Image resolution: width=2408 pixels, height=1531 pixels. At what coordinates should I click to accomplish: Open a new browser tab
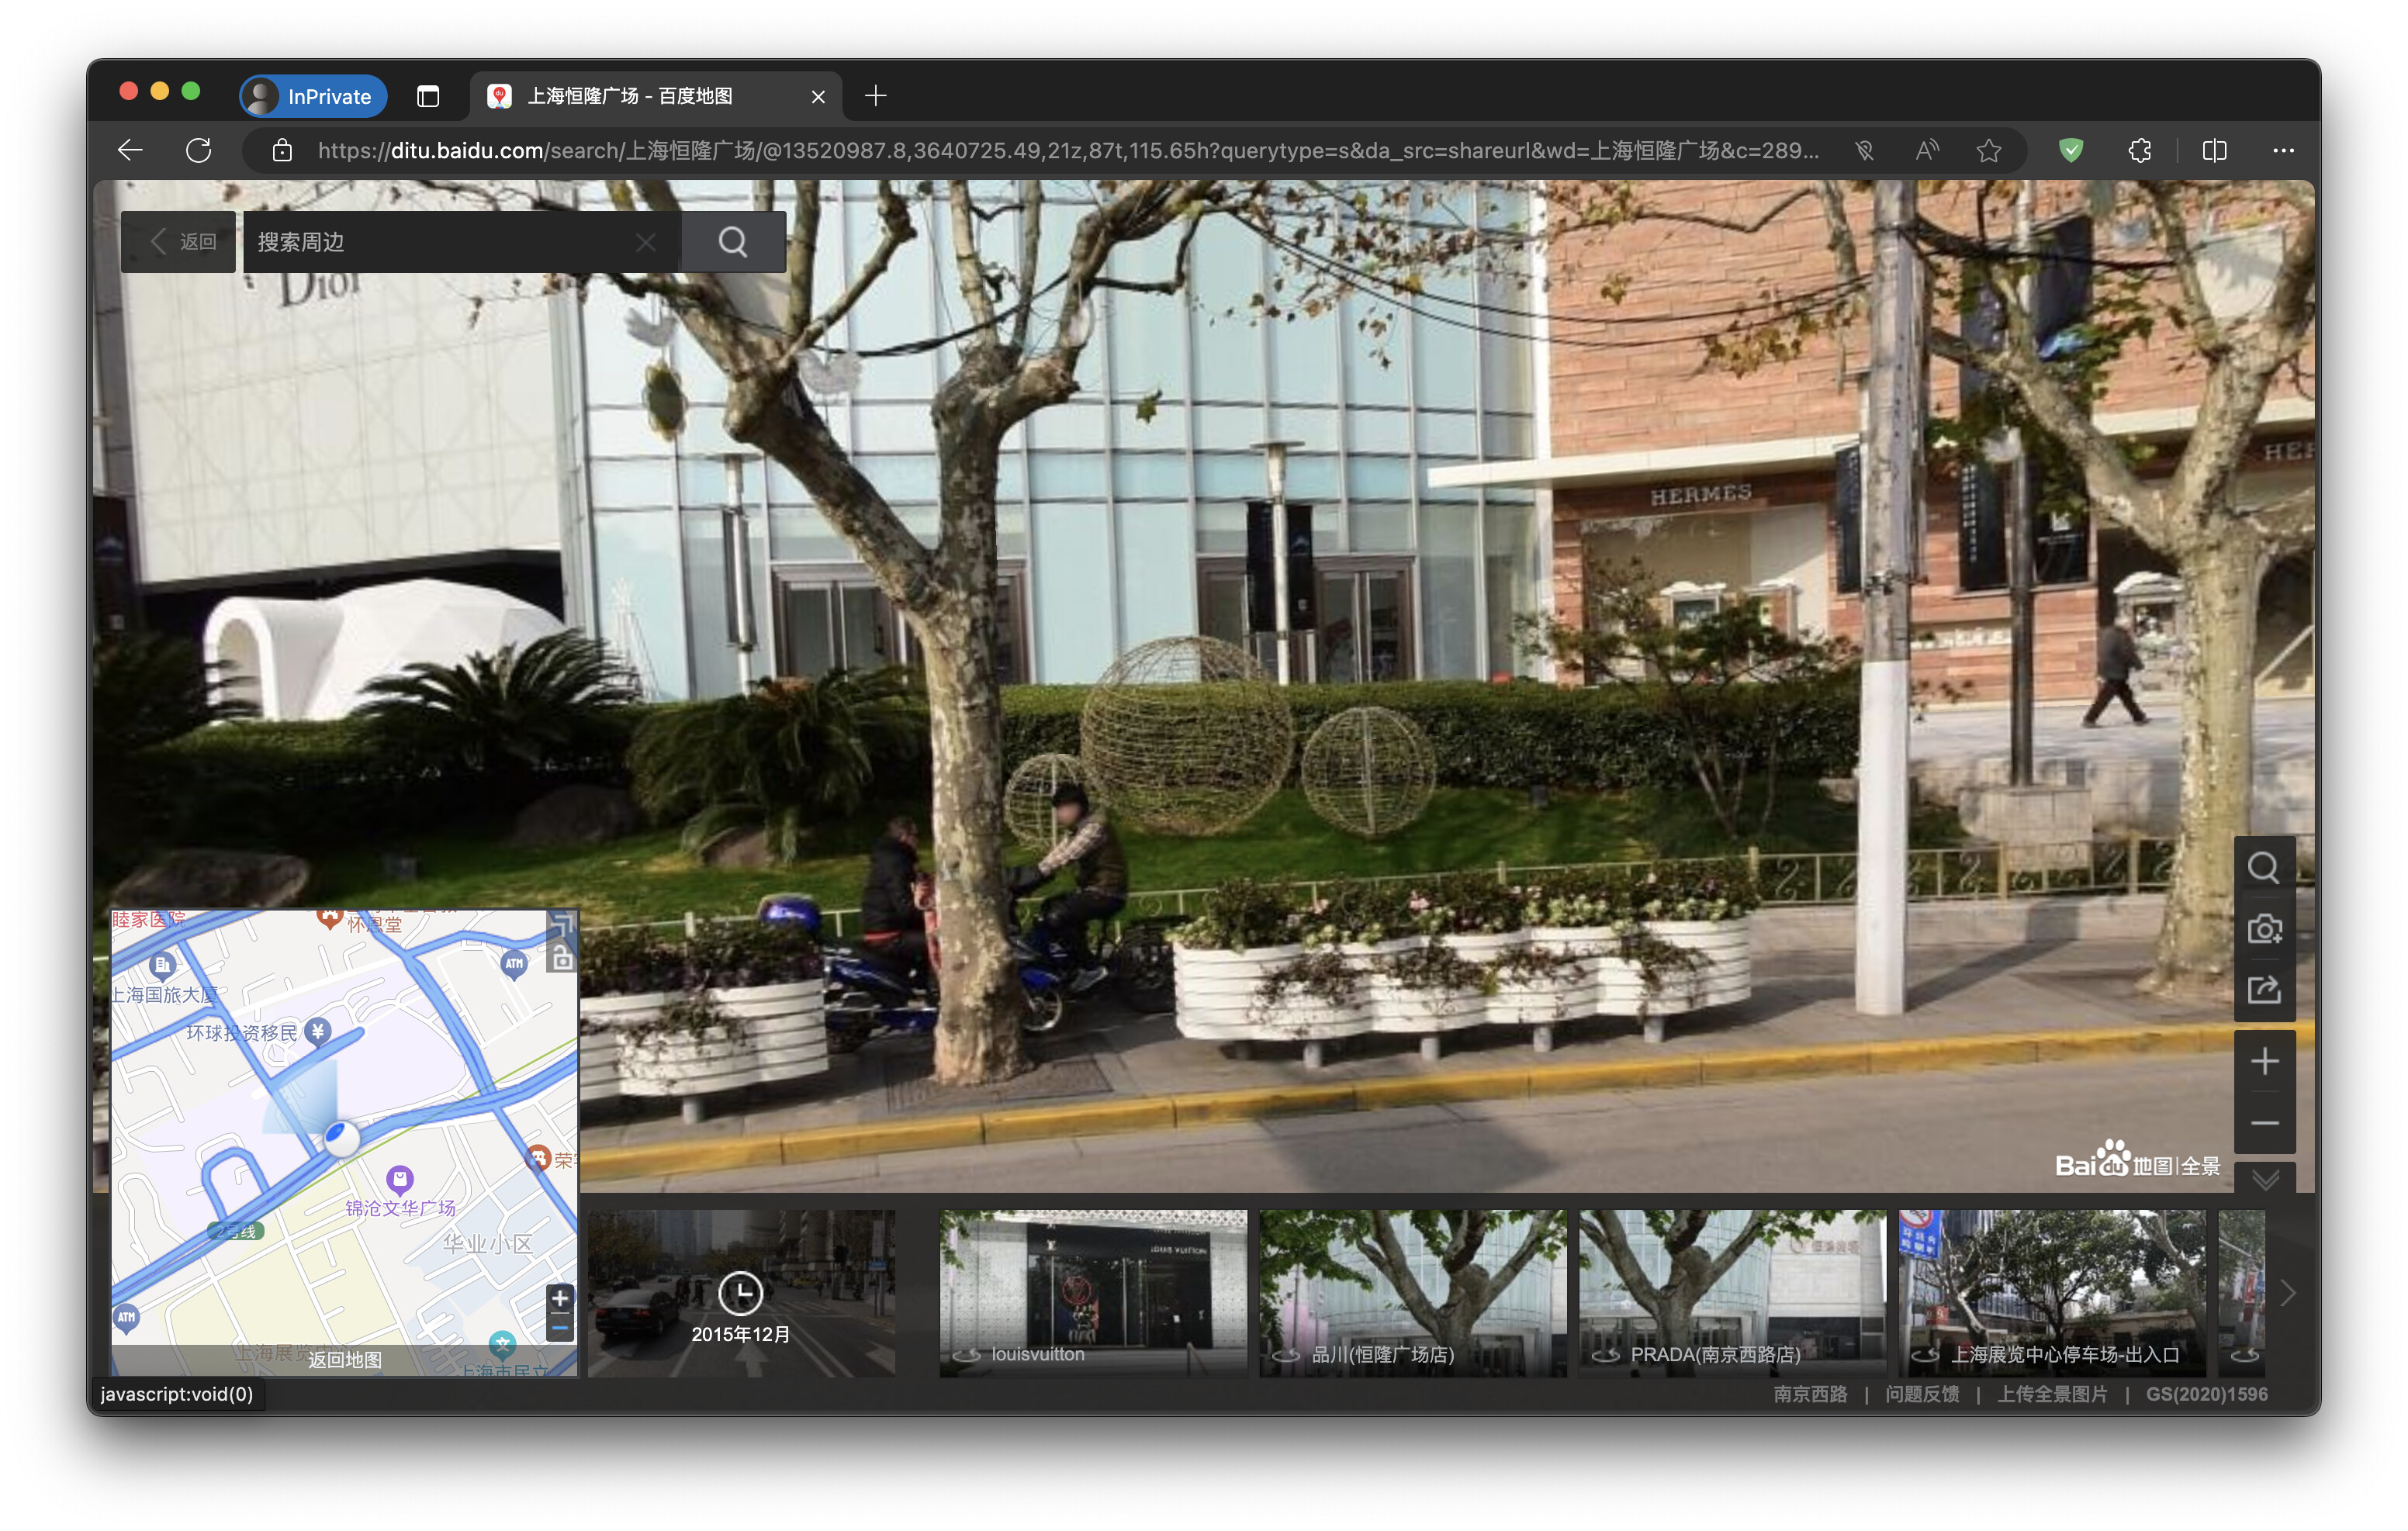[875, 96]
